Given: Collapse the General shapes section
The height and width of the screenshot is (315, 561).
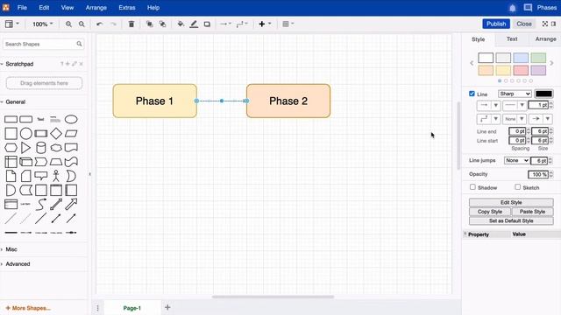Looking at the screenshot, I should tap(16, 101).
